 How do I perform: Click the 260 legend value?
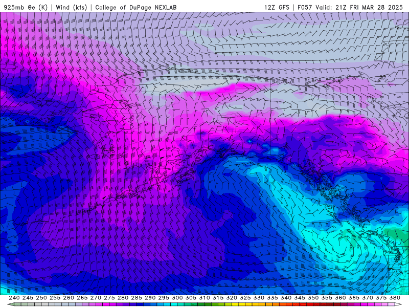(x=69, y=298)
